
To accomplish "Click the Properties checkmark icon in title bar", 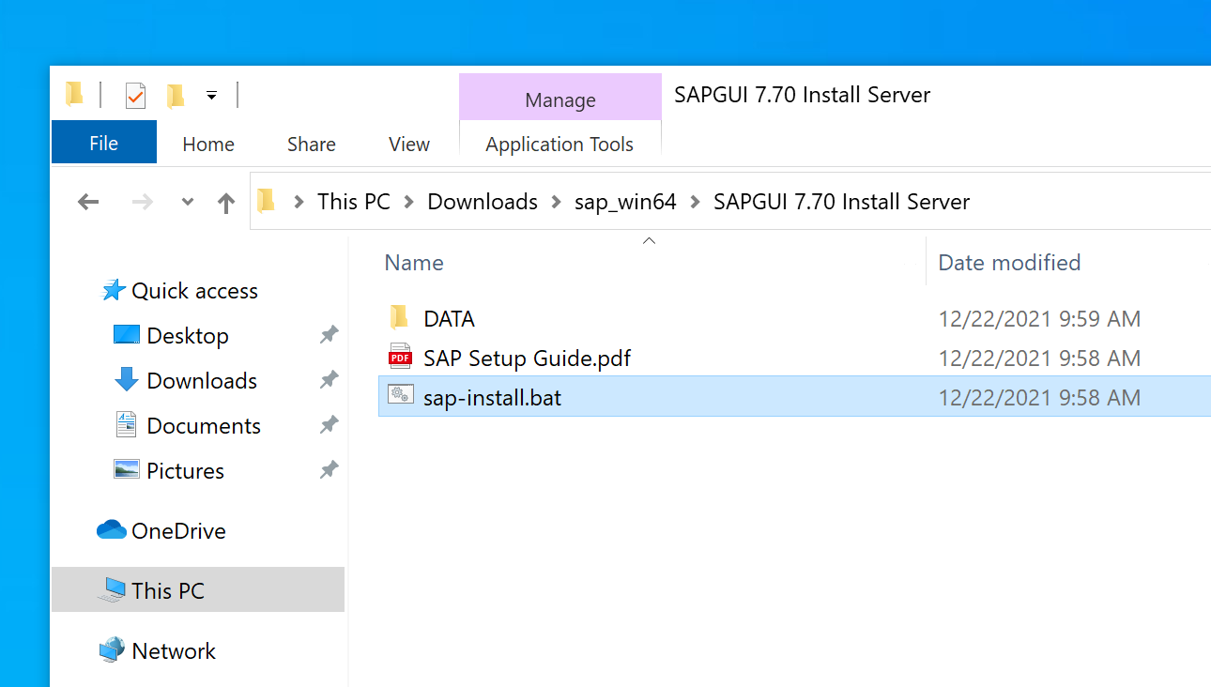I will [135, 96].
